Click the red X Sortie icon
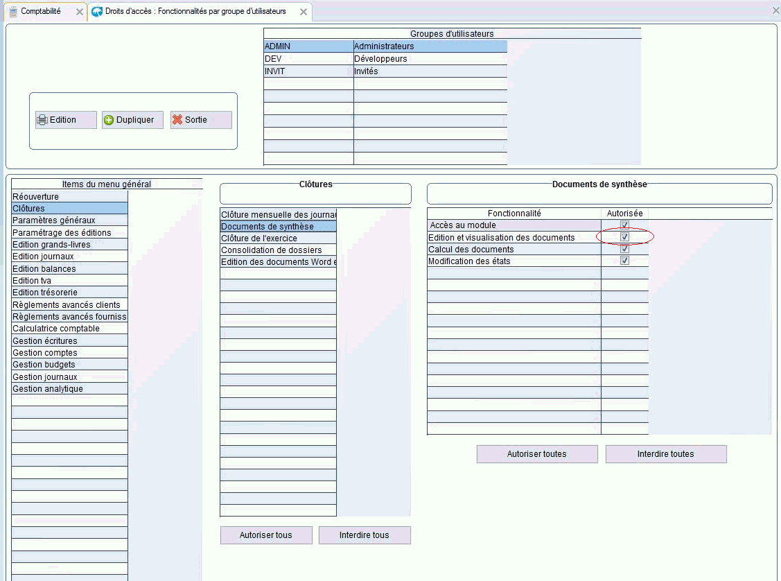This screenshot has height=581, width=781. click(177, 120)
